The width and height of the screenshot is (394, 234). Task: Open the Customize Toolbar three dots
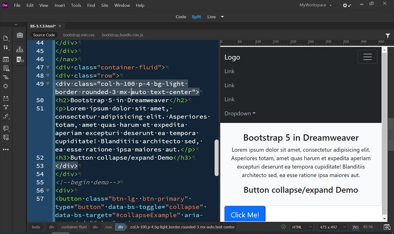tap(6, 150)
